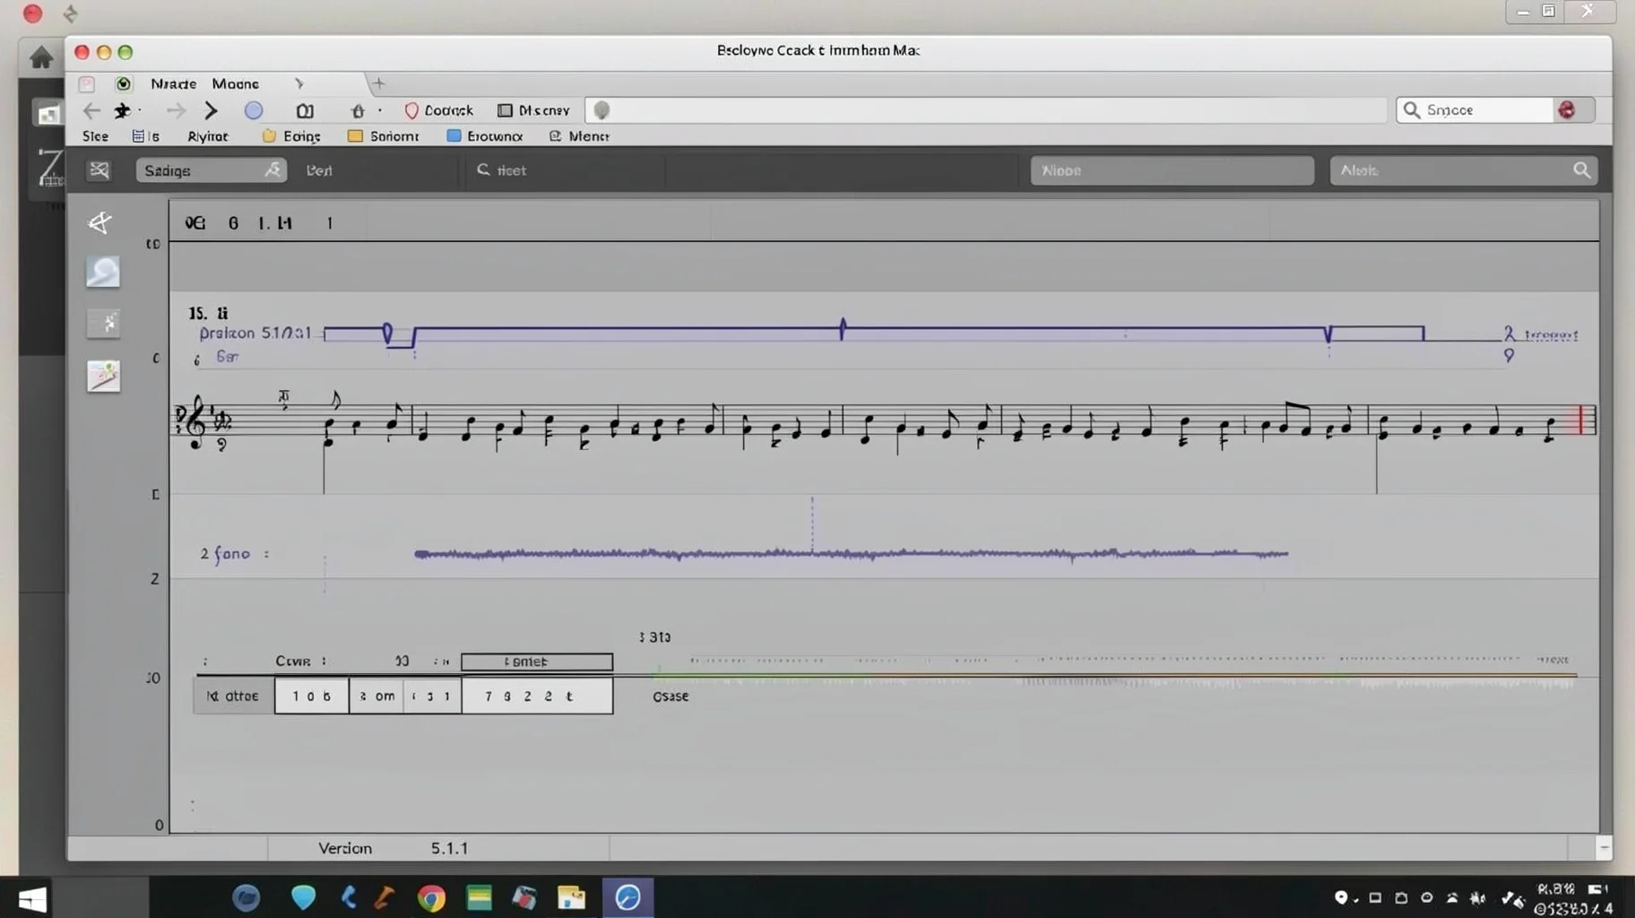Click the black chevron play arrow in toolbar
The width and height of the screenshot is (1635, 918).
(211, 110)
